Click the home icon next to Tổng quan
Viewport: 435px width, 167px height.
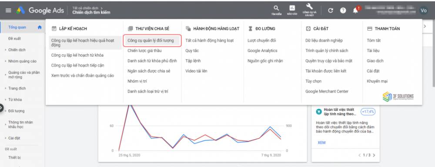click(40, 27)
